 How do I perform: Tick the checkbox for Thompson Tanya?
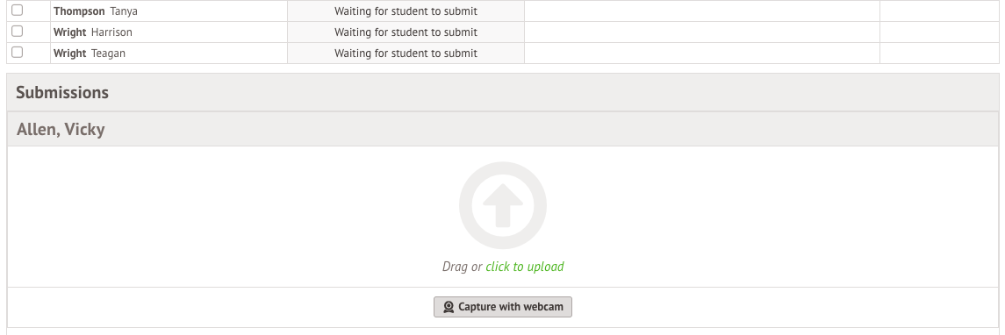pos(18,11)
